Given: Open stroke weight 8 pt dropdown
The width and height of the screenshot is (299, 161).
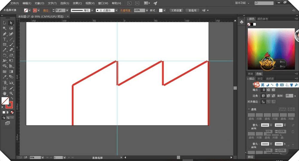Looking at the screenshot, I should [67, 10].
